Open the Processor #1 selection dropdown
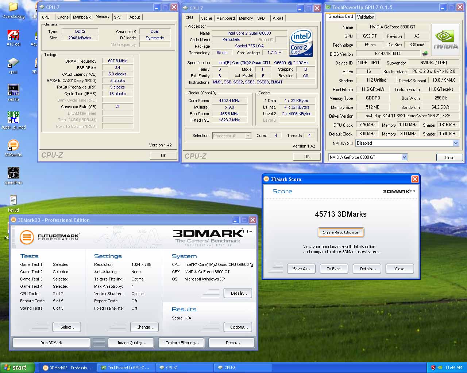 (248, 136)
